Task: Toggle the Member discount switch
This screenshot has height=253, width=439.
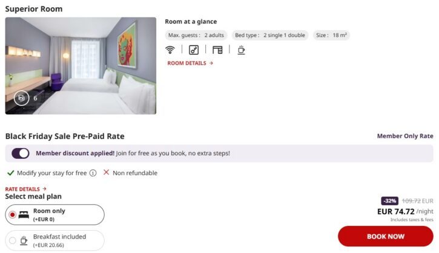Action: [x=21, y=153]
